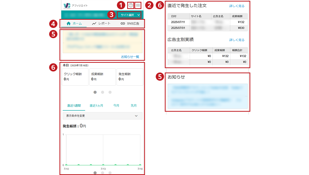Screen dimensions: 309x175
Task: Click 詳しく見る next to 広告主別実績
Action: click(x=237, y=40)
